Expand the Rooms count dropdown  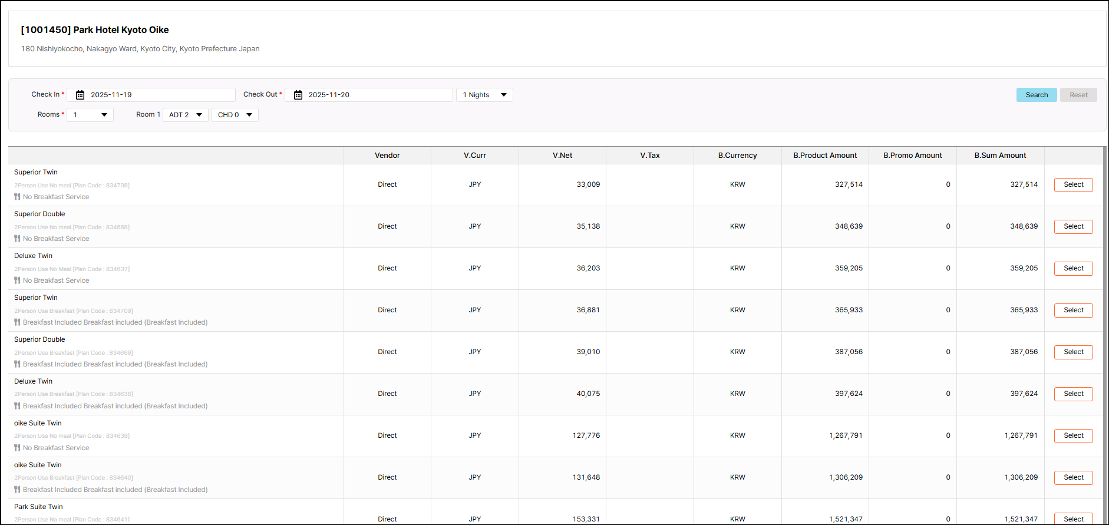(90, 115)
